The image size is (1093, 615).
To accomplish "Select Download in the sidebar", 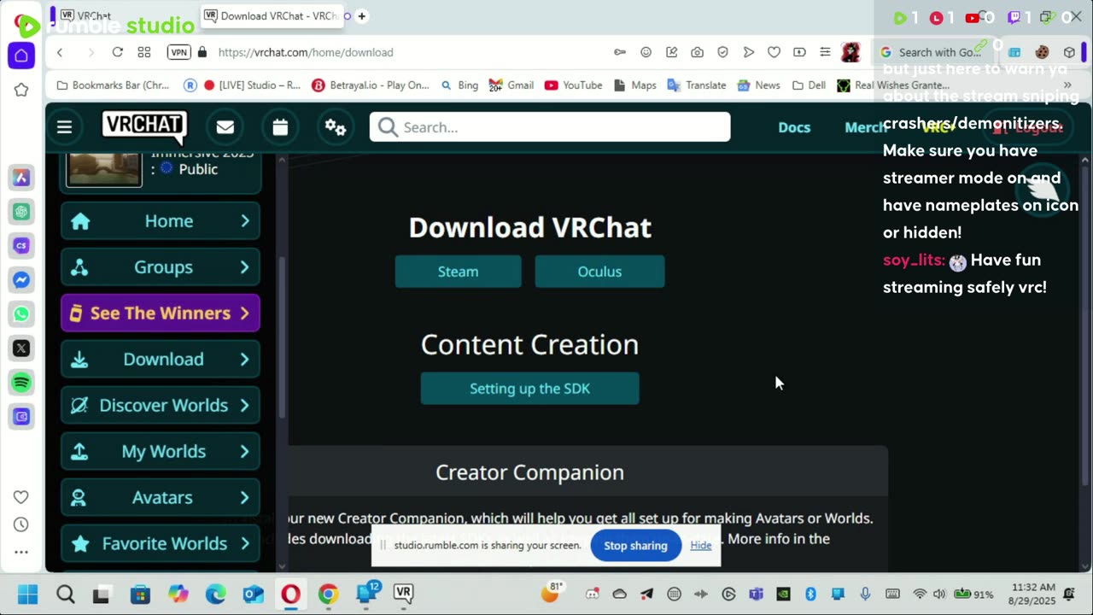I will [161, 360].
